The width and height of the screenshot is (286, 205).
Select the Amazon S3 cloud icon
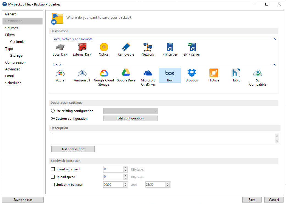coord(82,75)
